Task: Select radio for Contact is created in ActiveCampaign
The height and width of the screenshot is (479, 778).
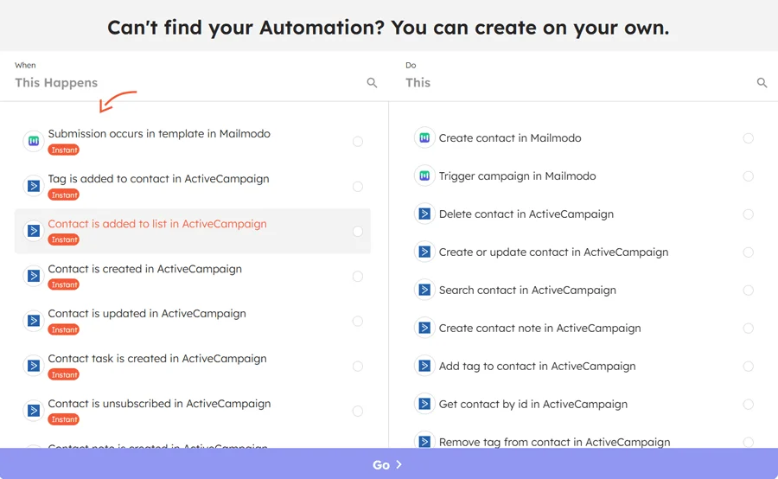Action: 358,277
